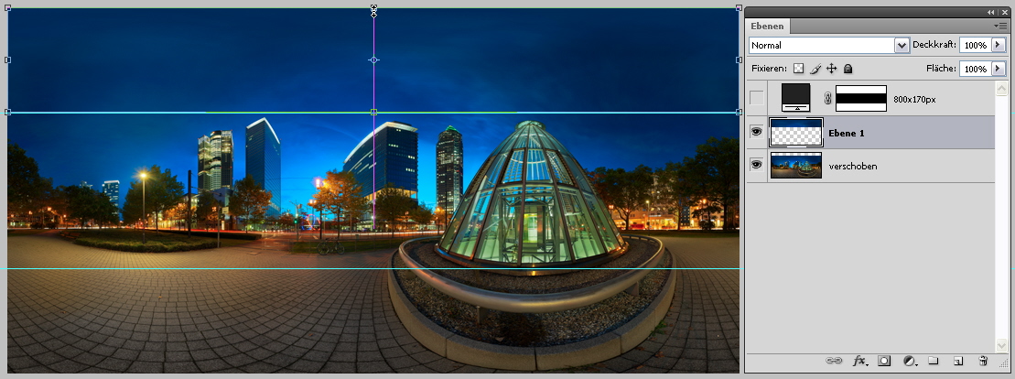The image size is (1015, 379).
Task: Lock image pixels with brush icon
Action: click(x=815, y=69)
